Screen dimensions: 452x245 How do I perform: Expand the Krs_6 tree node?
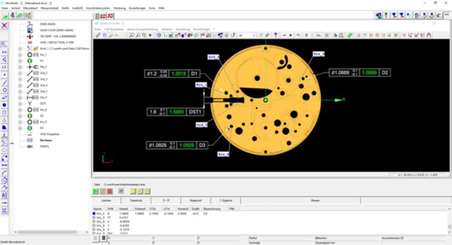20,110
